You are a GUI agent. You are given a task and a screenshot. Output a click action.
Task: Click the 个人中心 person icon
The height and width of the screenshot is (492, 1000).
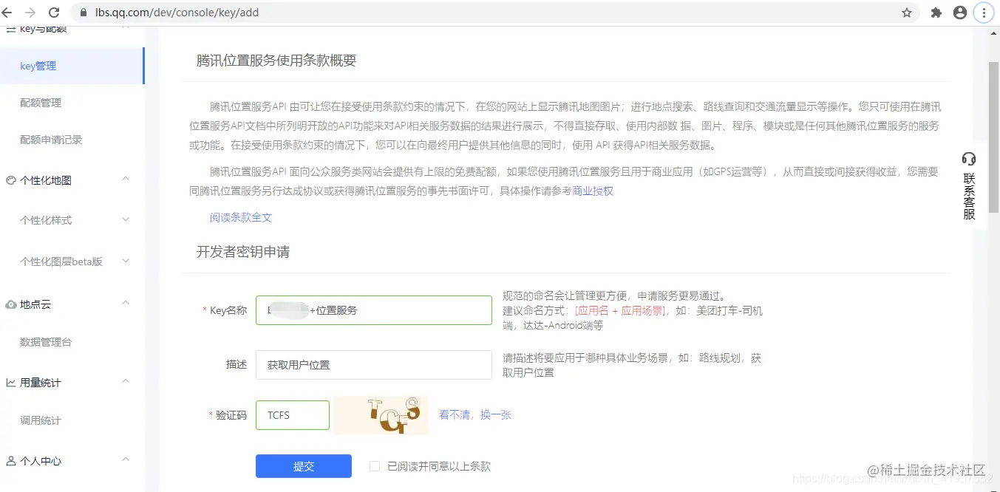[11, 461]
